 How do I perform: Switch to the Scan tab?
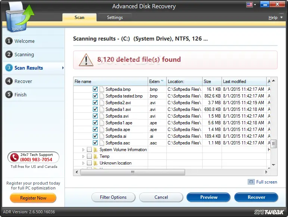pos(79,17)
